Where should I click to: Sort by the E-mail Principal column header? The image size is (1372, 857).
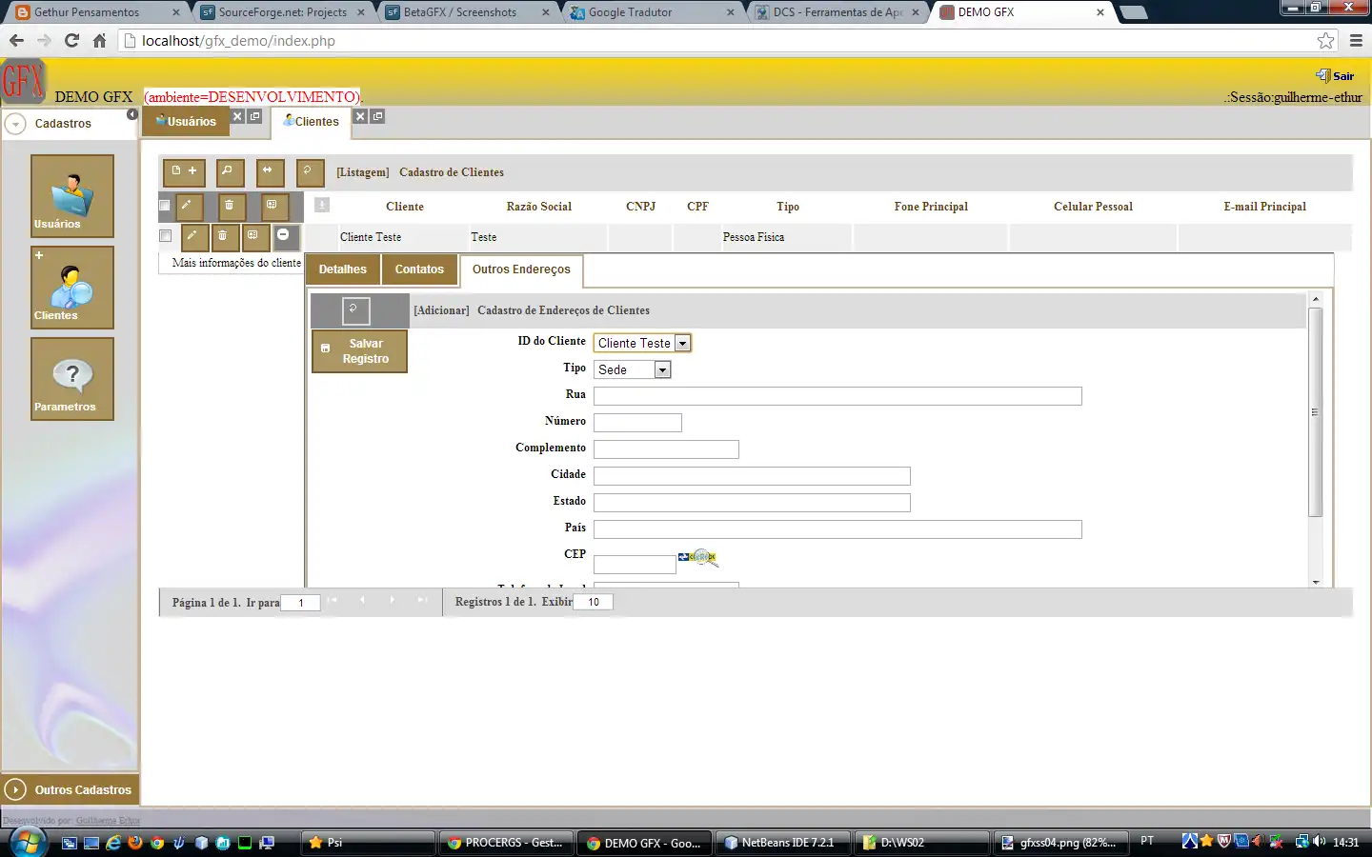tap(1265, 207)
